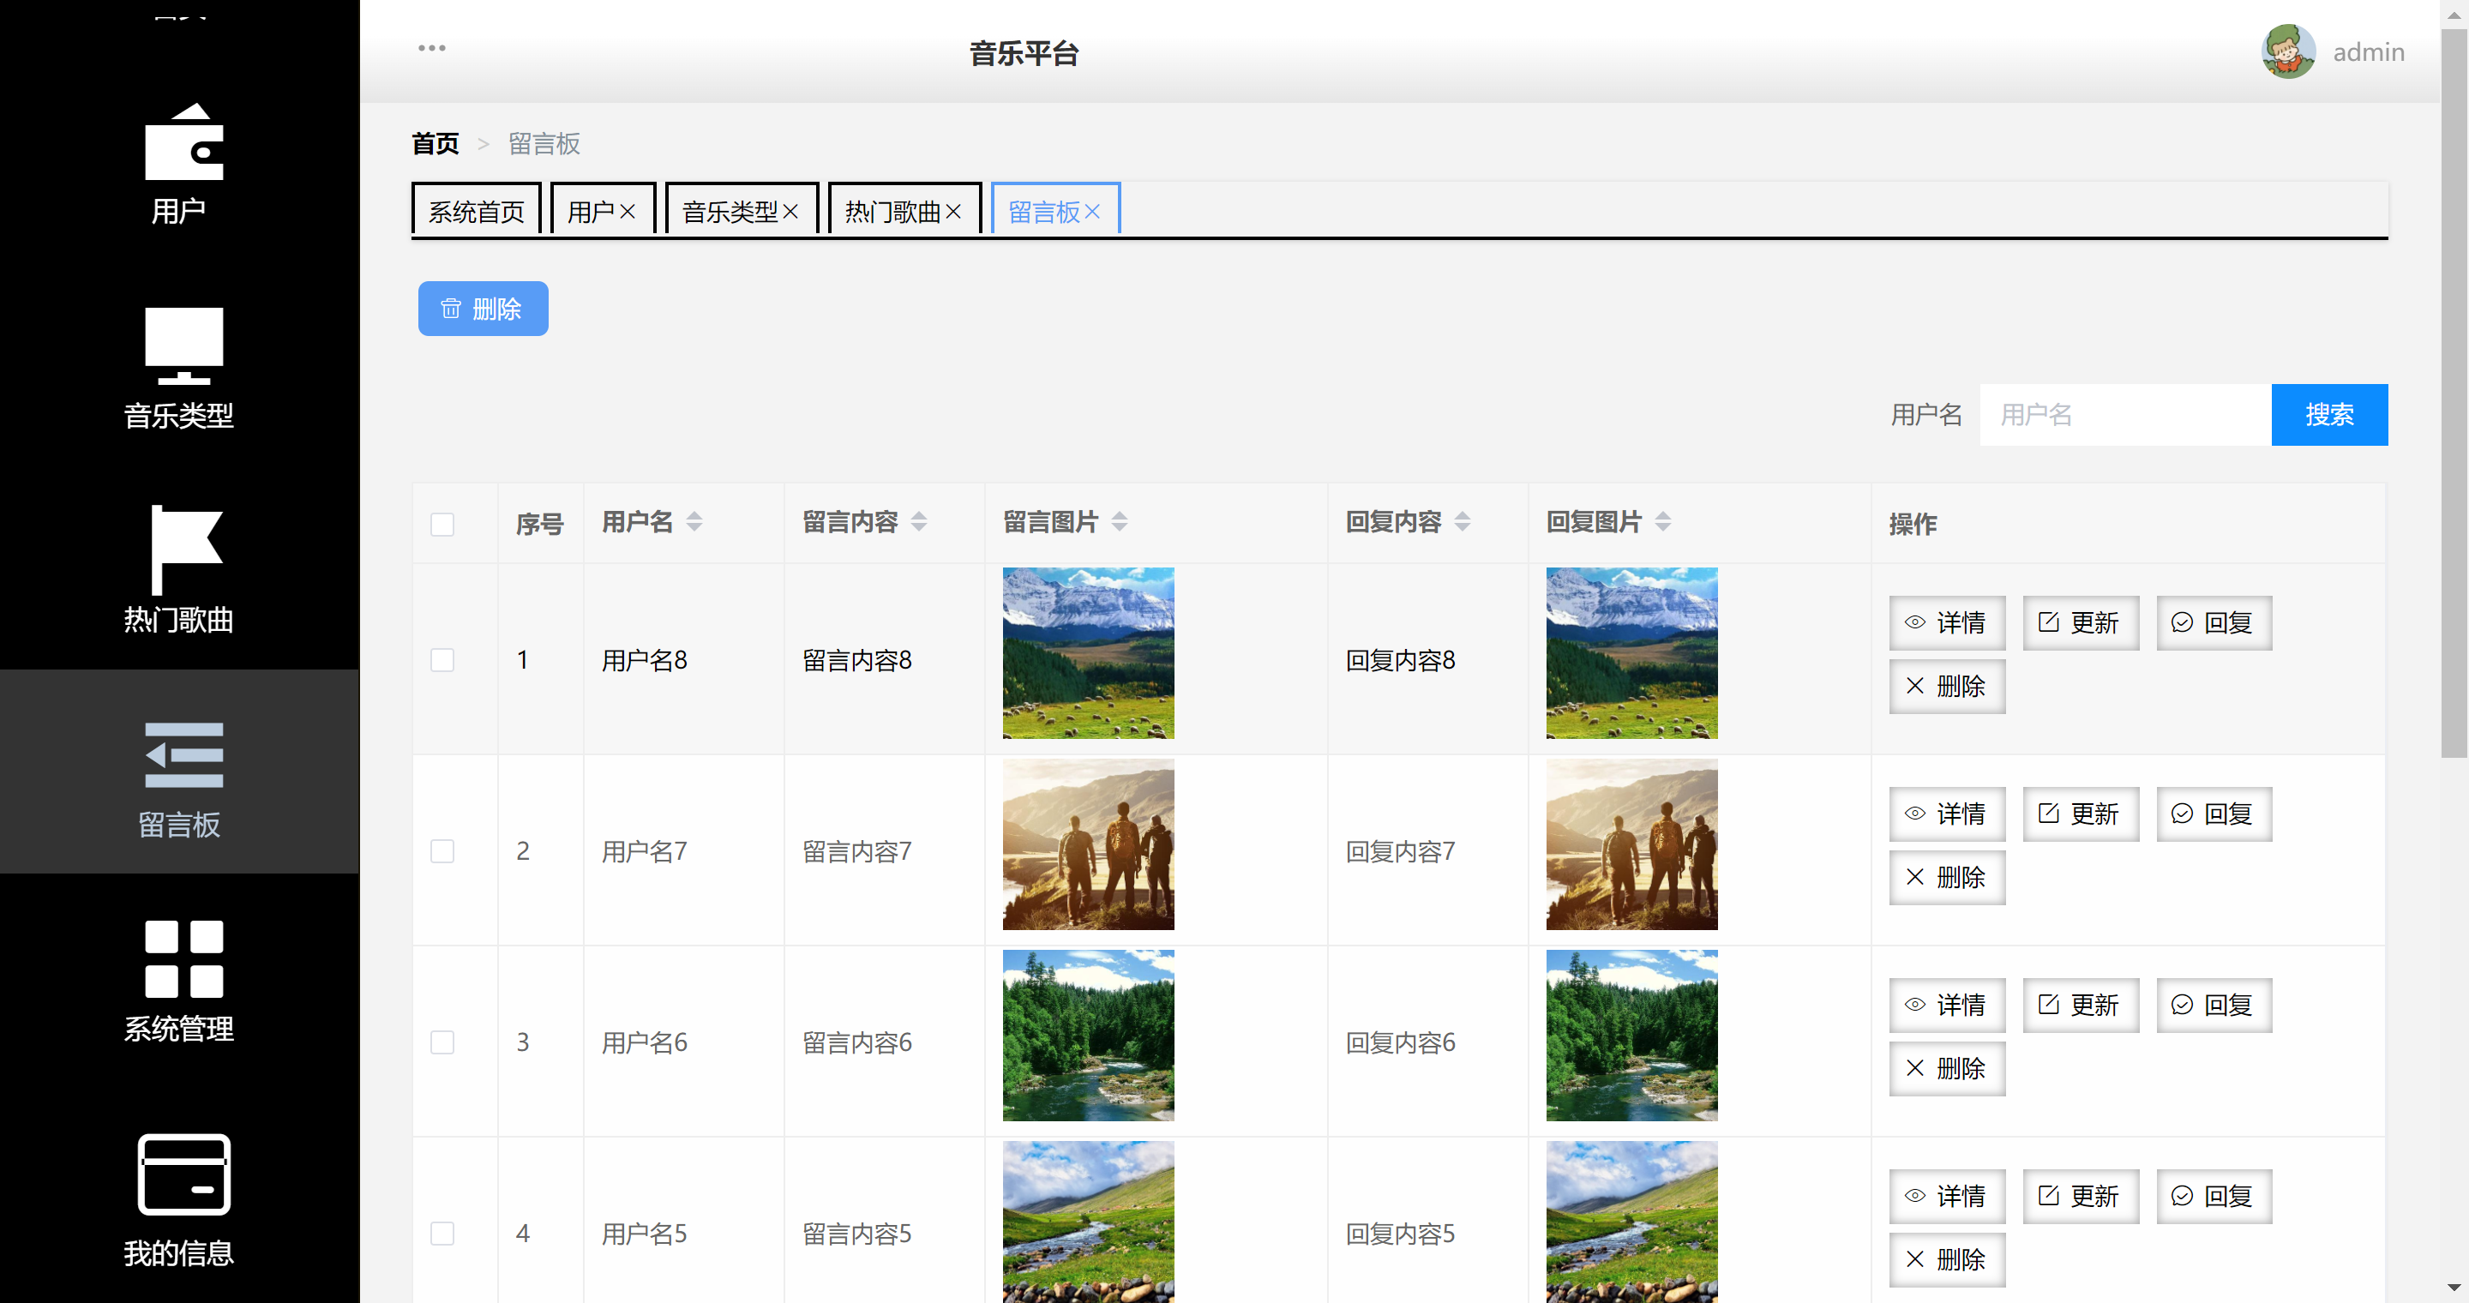Click the blue 搜索 button
The width and height of the screenshot is (2469, 1303).
click(x=2329, y=415)
